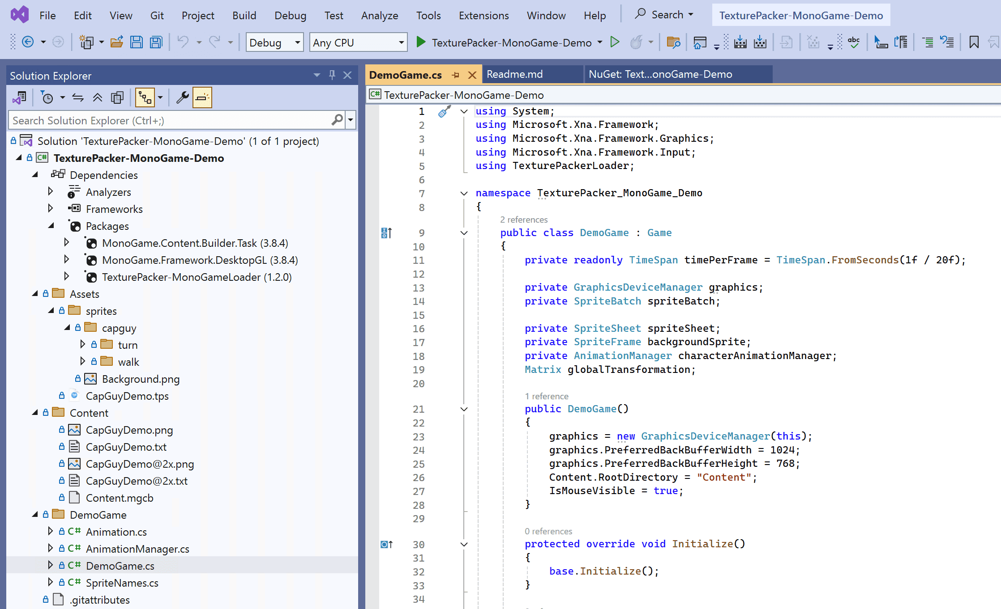Click the bookmark icon in the toolbar

974,42
